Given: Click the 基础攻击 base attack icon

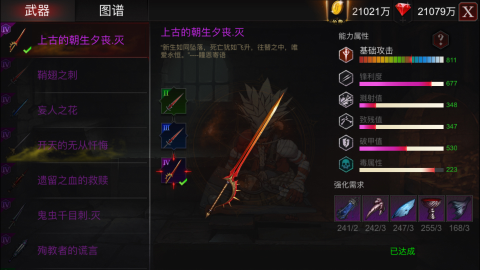Looking at the screenshot, I should tap(346, 55).
